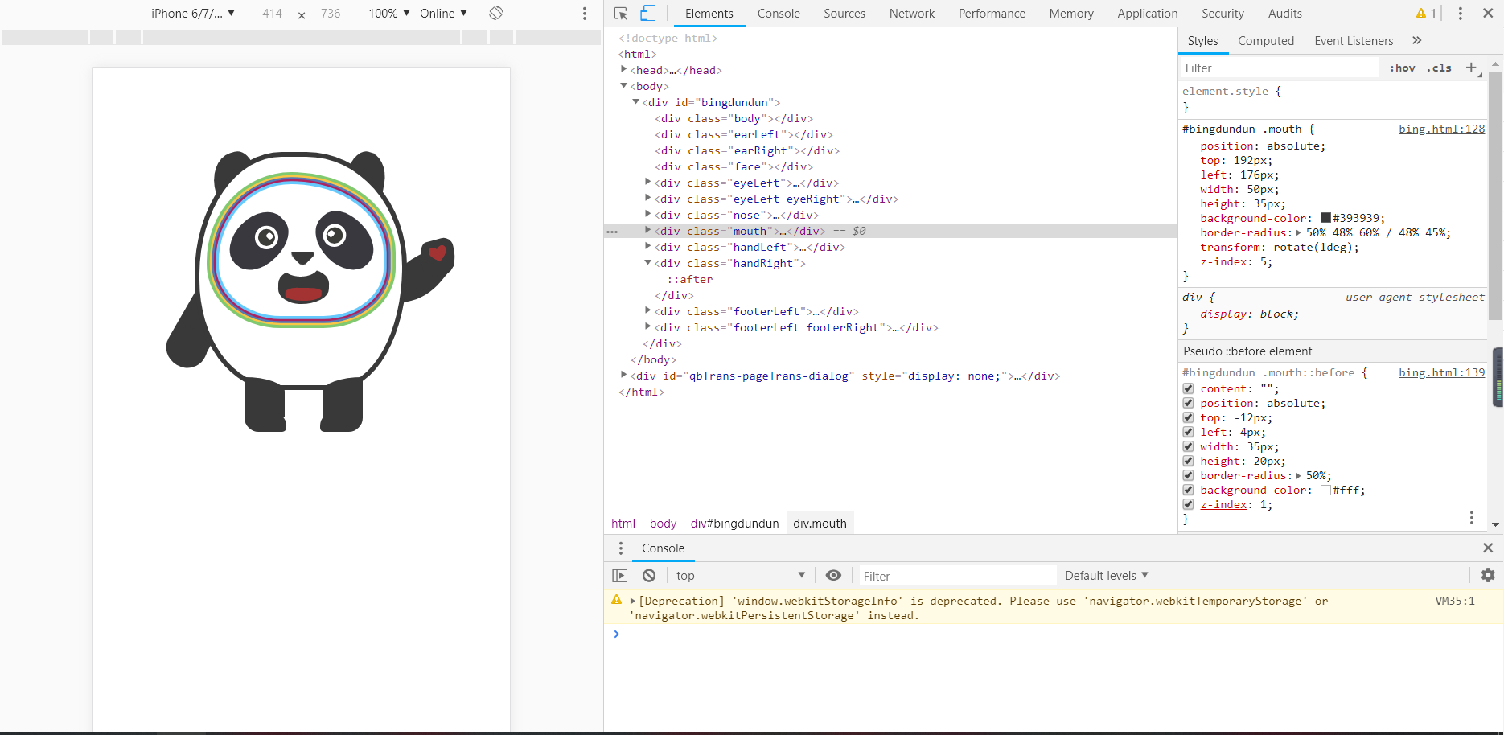Image resolution: width=1504 pixels, height=735 pixels.
Task: Open the device toolbar more options menu
Action: [x=585, y=14]
